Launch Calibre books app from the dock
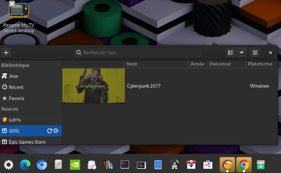This screenshot has height=173, width=281. [108, 165]
